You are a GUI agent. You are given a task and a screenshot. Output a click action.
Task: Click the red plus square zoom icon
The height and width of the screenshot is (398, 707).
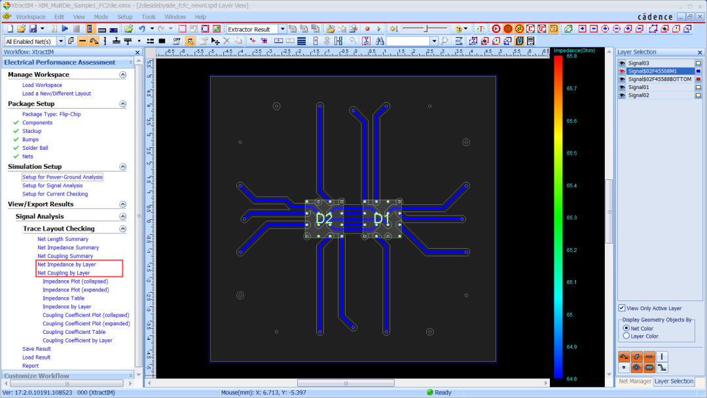583,29
